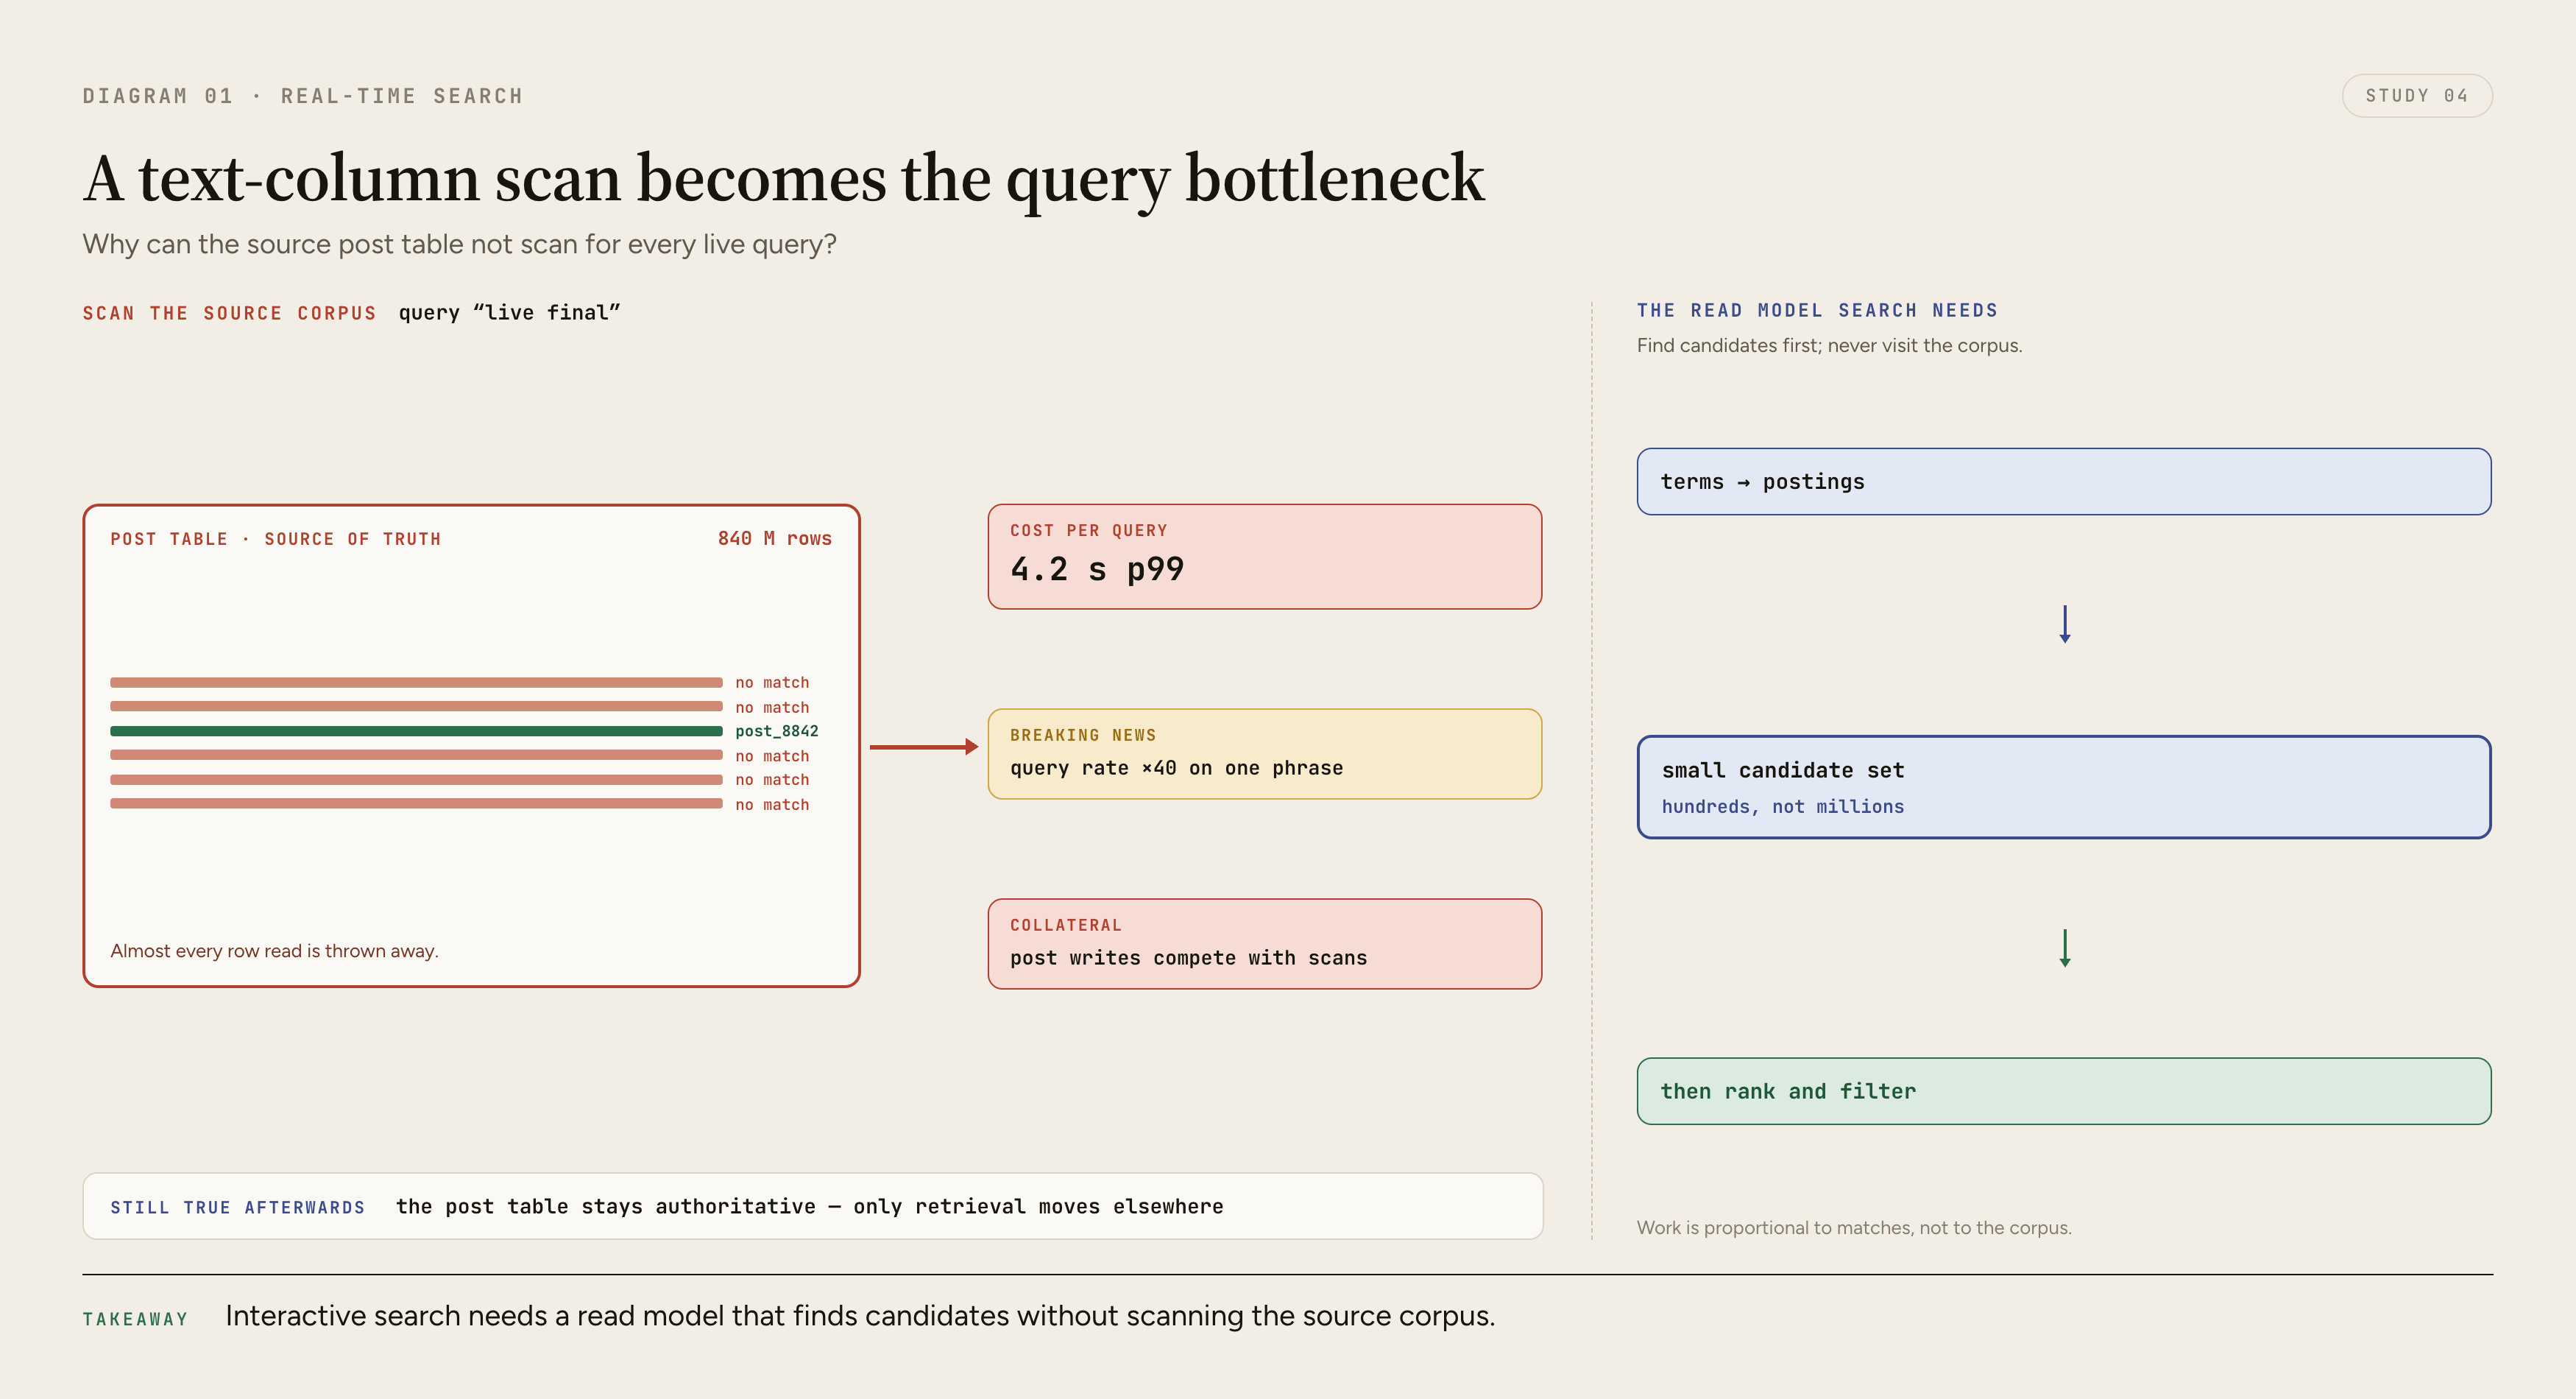Click 'DIAGRAM 01 · REAL-TIME SEARCH' header
The image size is (2576, 1399).
click(x=302, y=96)
